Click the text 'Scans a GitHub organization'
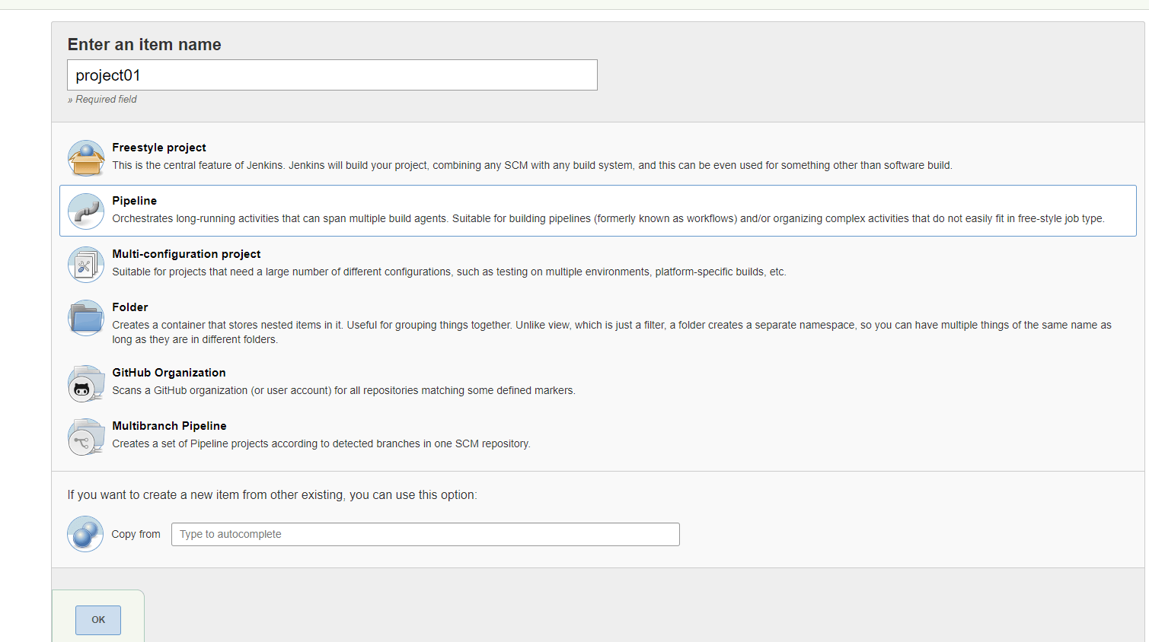1149x642 pixels. click(344, 390)
